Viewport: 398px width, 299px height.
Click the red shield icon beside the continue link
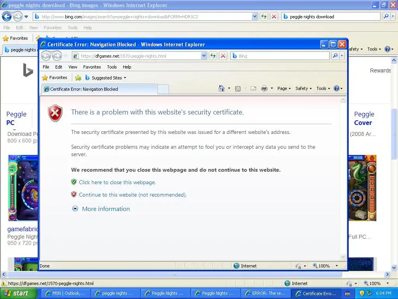click(x=74, y=195)
